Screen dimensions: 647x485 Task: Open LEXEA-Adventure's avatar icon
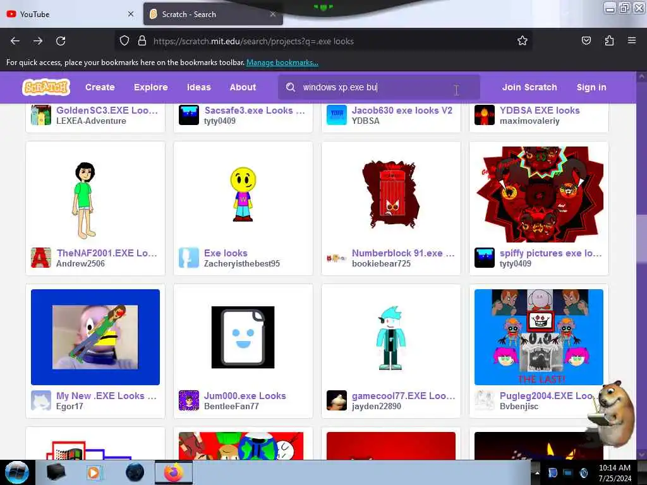41,115
